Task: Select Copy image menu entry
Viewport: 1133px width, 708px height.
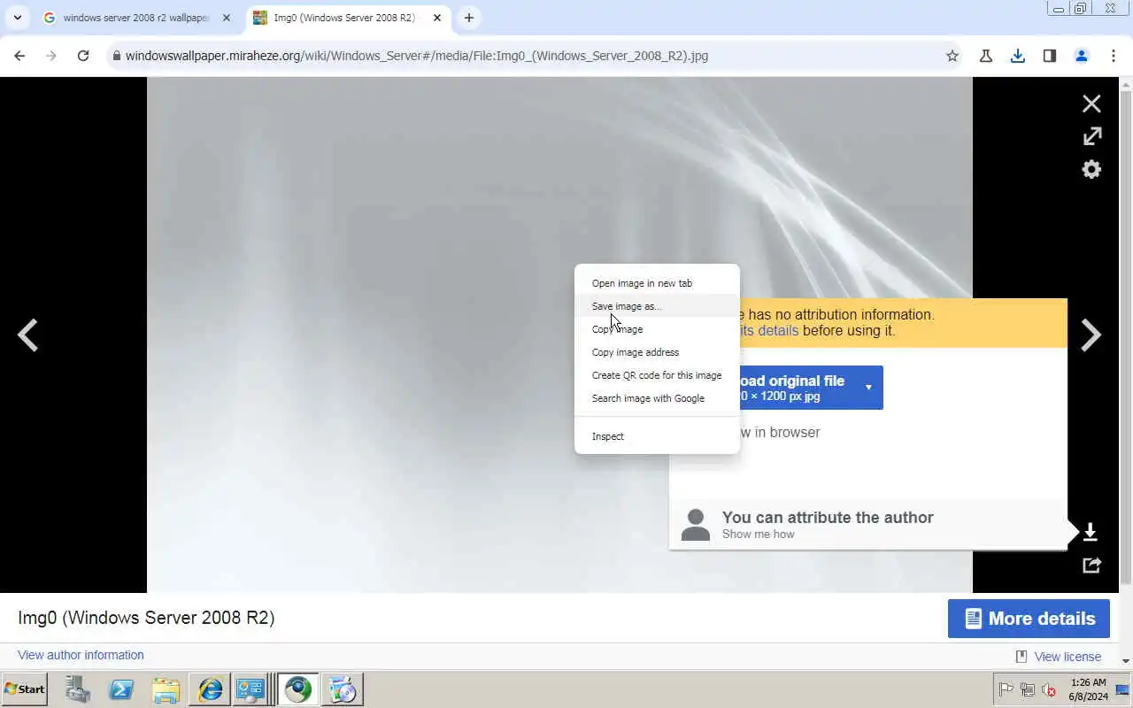Action: (x=657, y=329)
